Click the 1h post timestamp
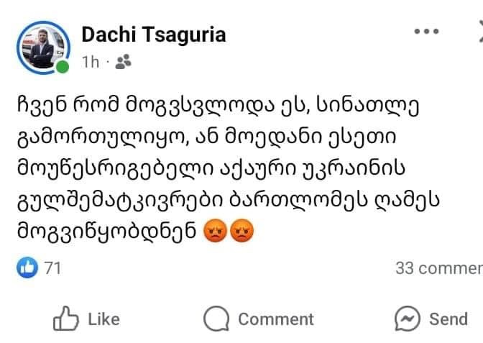483x343 pixels. coord(91,63)
